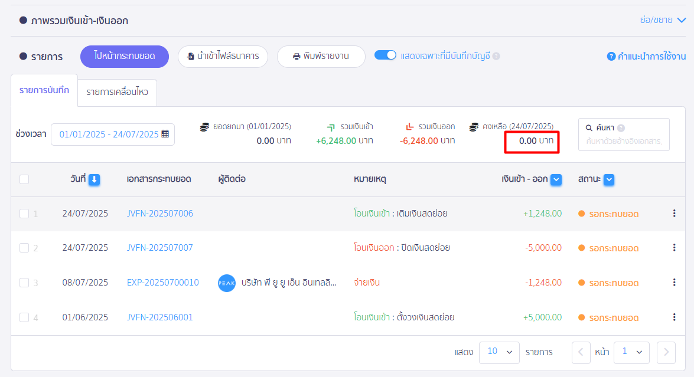Open the สถานะ filter dropdown
The height and width of the screenshot is (377, 694).
pos(609,179)
